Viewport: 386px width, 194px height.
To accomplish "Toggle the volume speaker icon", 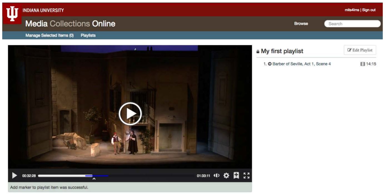I will pos(217,175).
